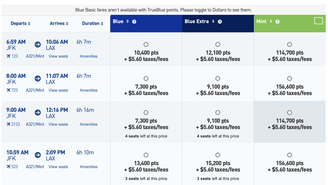Click the Arrives sort arrows
Image resolution: width=328 pixels, height=185 pixels.
click(x=68, y=24)
